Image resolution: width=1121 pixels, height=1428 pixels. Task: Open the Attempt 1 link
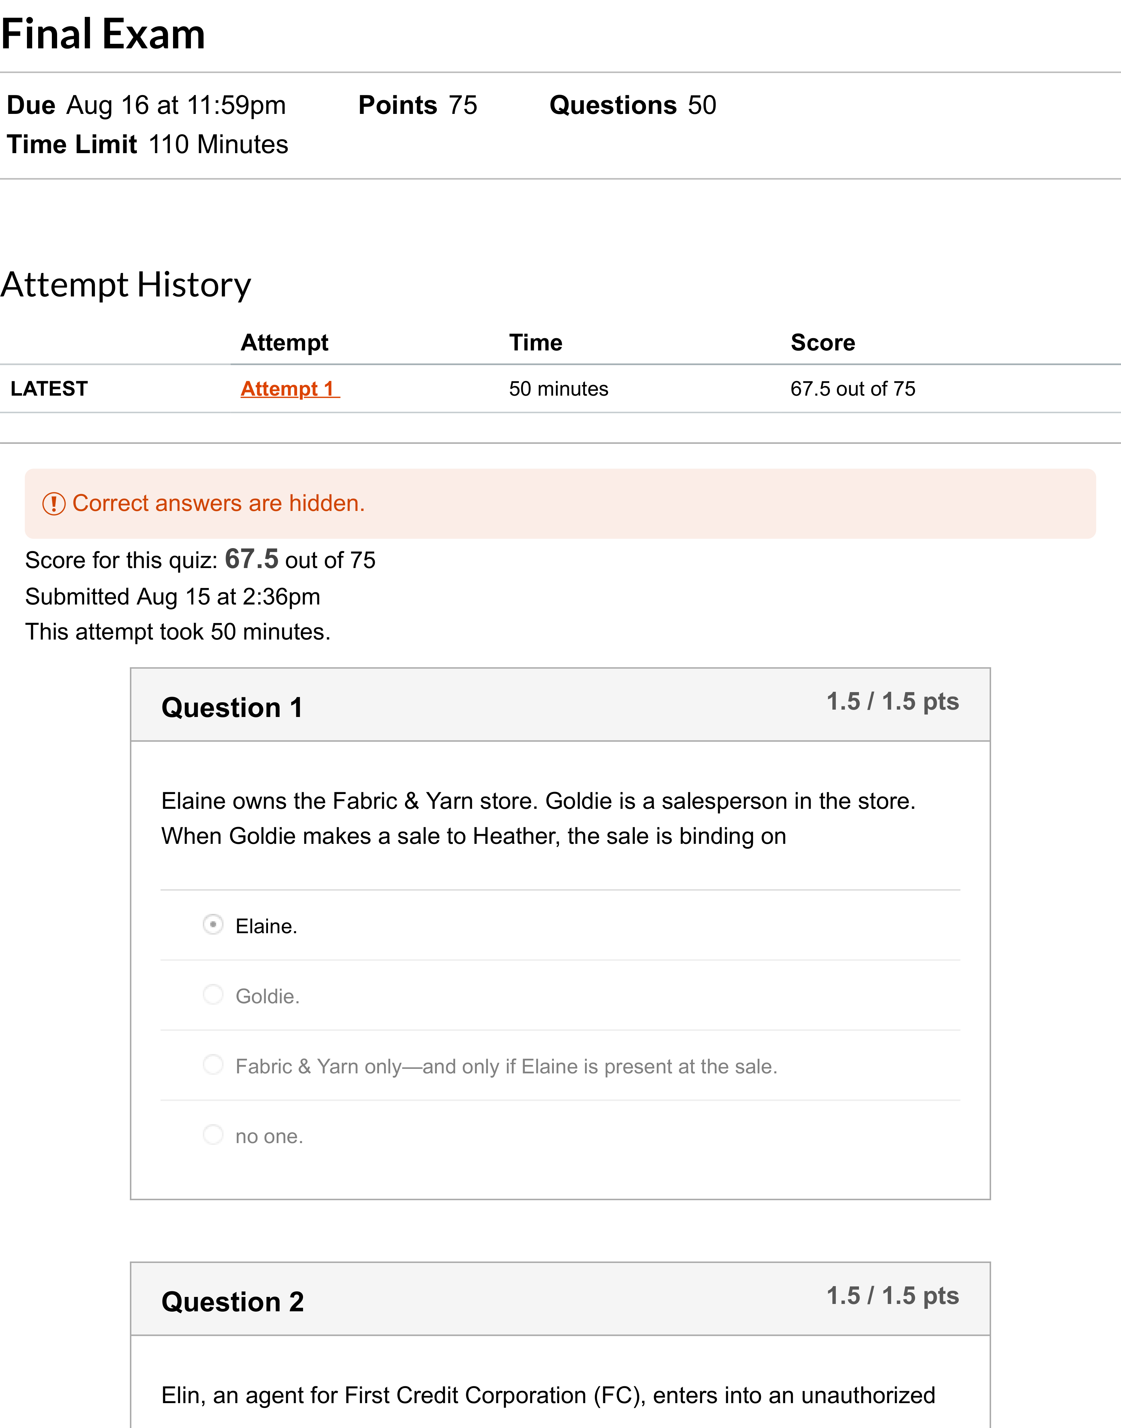pyautogui.click(x=289, y=389)
